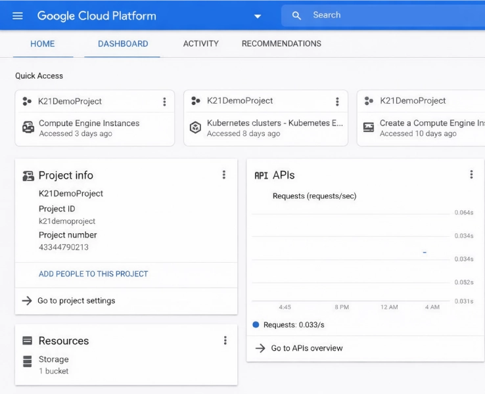The width and height of the screenshot is (485, 394).
Task: Click Accessed 3 days ago text
Action: coord(76,134)
